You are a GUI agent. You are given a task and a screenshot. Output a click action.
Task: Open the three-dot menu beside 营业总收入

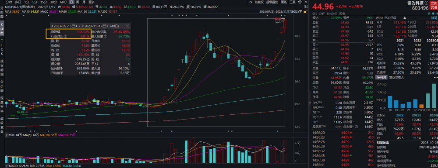tap(435, 78)
